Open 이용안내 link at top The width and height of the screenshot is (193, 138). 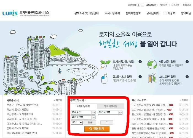pyautogui.click(x=187, y=5)
